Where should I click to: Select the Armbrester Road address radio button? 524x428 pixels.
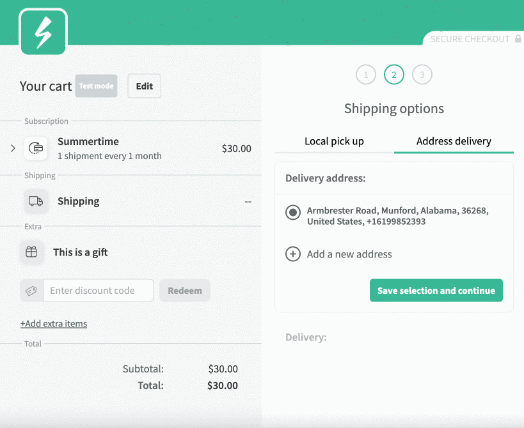coord(293,213)
